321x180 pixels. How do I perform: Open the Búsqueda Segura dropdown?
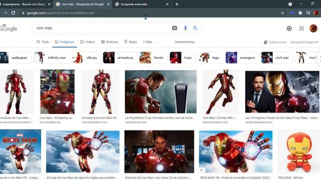[x=304, y=42]
